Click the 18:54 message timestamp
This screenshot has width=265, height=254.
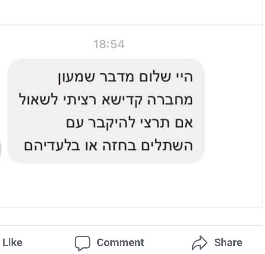pyautogui.click(x=109, y=44)
